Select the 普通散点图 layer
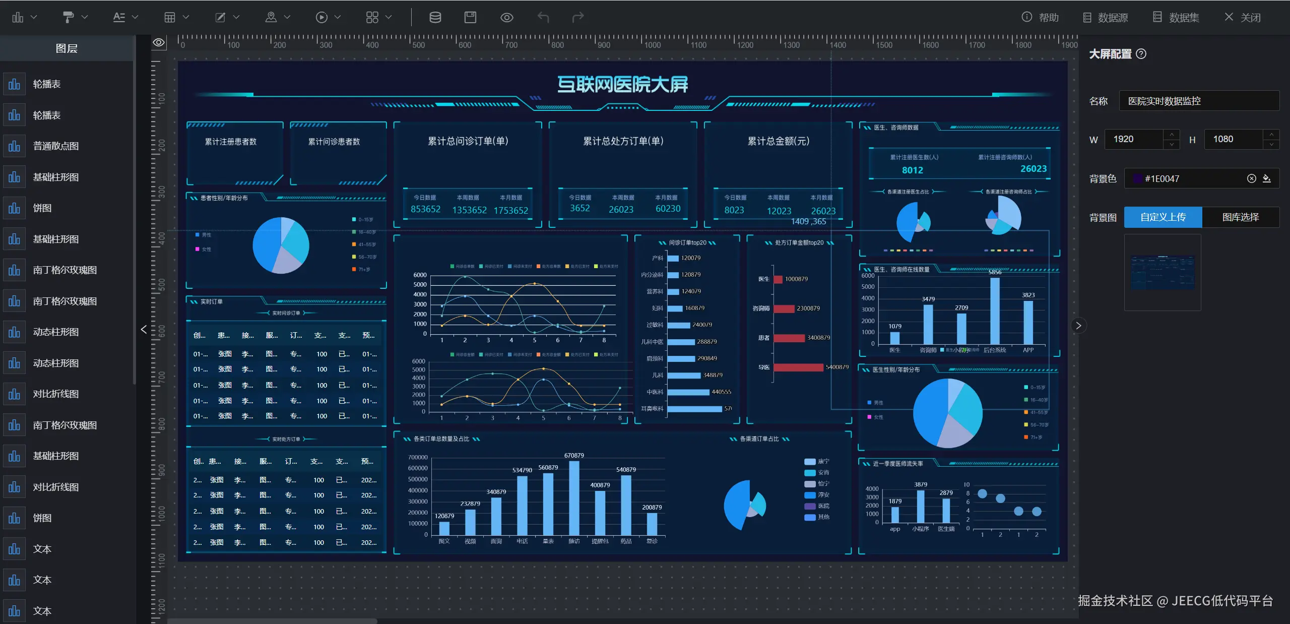Image resolution: width=1290 pixels, height=624 pixels. 55,146
